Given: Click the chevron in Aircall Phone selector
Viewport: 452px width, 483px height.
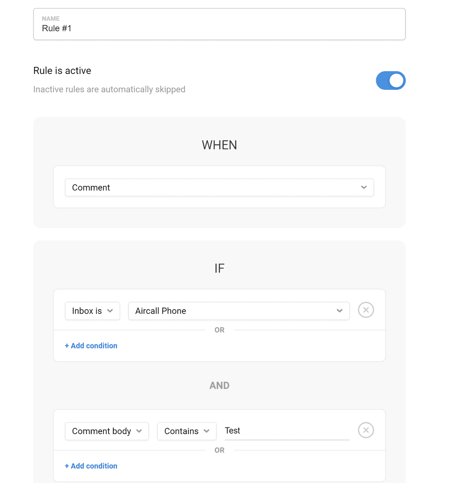Looking at the screenshot, I should (339, 311).
